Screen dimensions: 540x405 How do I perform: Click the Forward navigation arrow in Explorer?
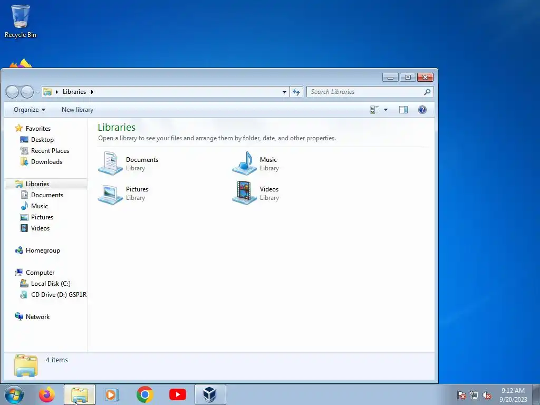click(27, 92)
